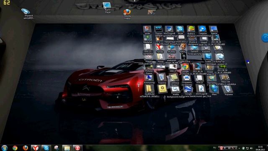Click the Firefox icon in the taskbar
The width and height of the screenshot is (268, 151).
pyautogui.click(x=26, y=148)
